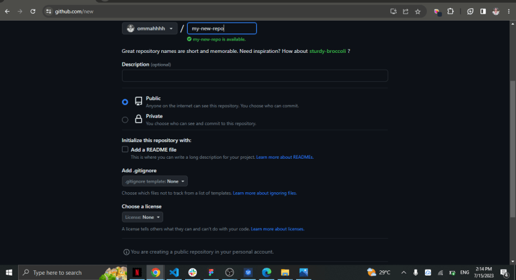This screenshot has height=280, width=516.
Task: Bookmark this page with the star
Action: (418, 12)
